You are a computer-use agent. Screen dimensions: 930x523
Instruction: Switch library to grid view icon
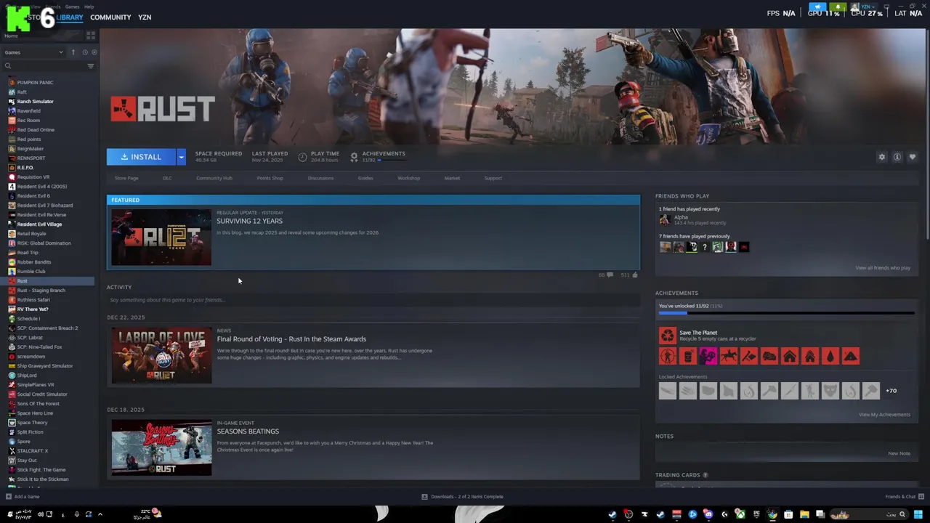(91, 35)
